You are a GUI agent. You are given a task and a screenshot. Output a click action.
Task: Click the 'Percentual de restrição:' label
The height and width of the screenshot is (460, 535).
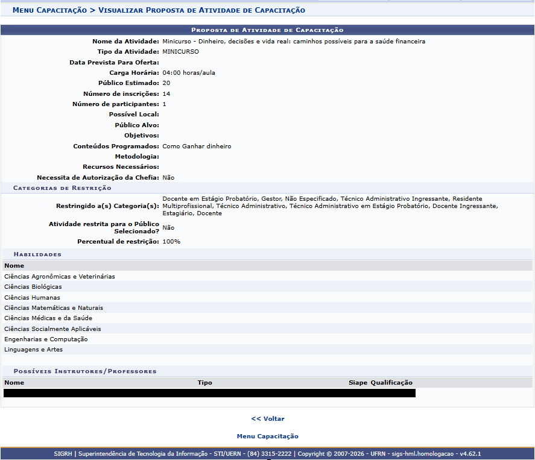point(118,242)
